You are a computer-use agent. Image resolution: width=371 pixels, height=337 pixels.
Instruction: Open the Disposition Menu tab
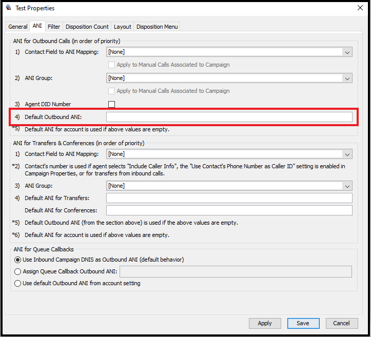point(157,27)
